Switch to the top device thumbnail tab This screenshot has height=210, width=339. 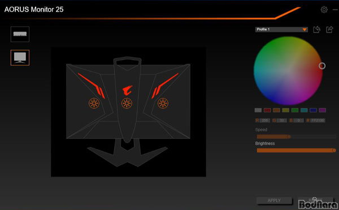click(x=20, y=34)
